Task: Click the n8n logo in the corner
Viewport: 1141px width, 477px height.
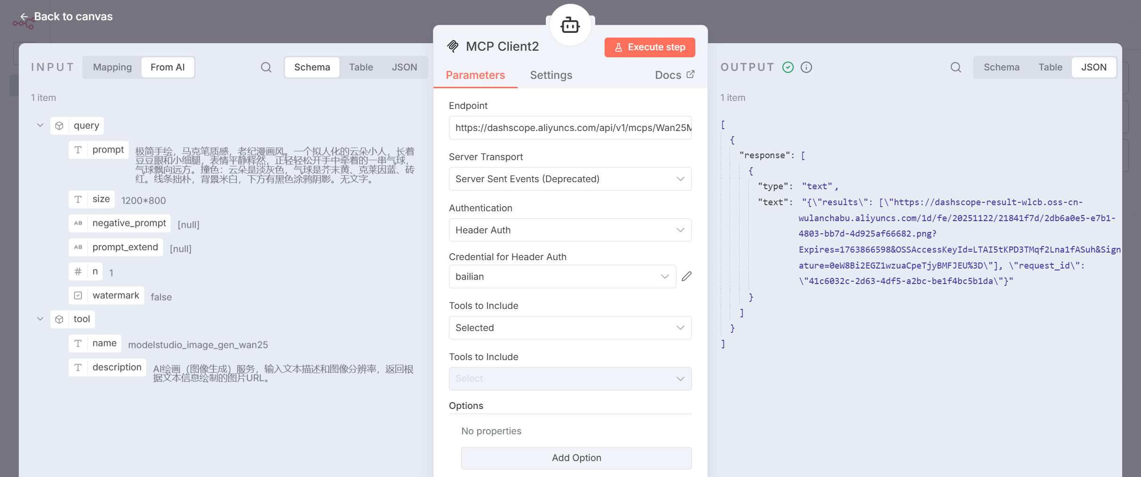Action: point(23,23)
